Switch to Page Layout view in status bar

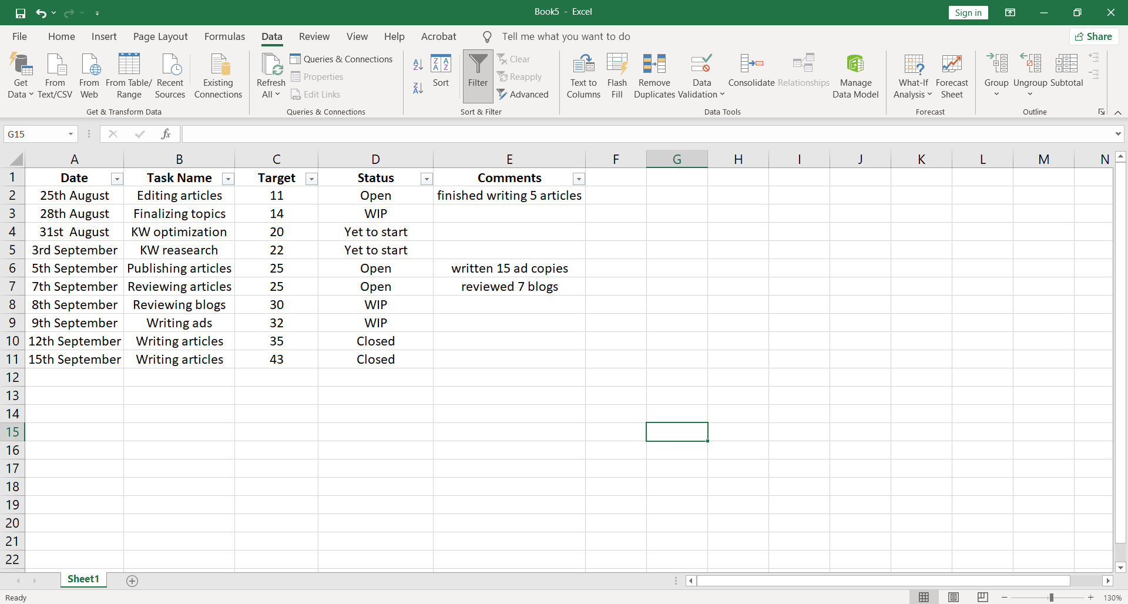coord(953,597)
